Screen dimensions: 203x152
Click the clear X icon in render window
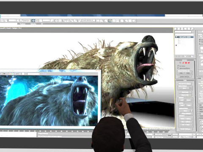[x=4, y=73]
